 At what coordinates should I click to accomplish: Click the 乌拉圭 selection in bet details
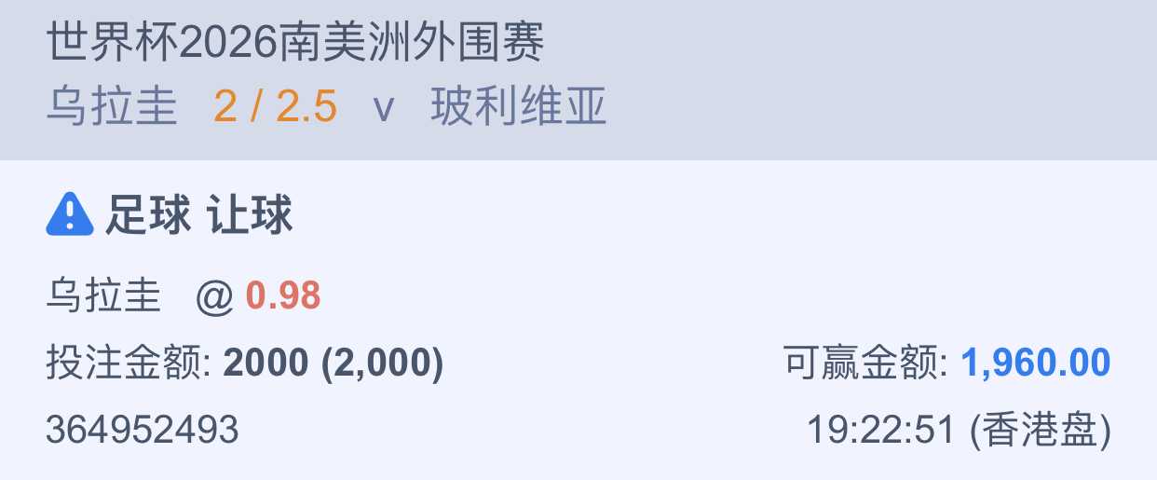103,296
